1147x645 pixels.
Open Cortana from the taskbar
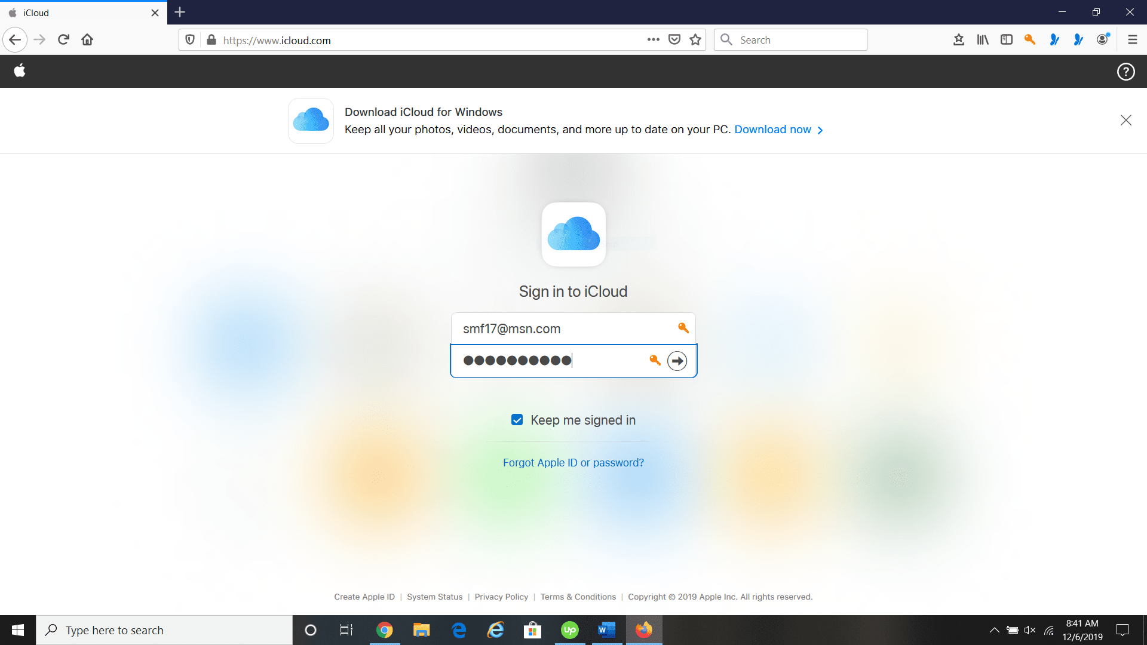(x=311, y=630)
